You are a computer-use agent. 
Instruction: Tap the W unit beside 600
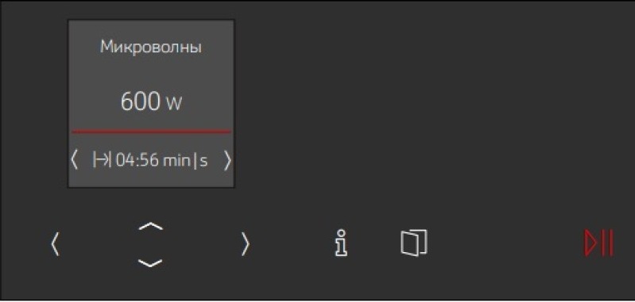pyautogui.click(x=173, y=104)
